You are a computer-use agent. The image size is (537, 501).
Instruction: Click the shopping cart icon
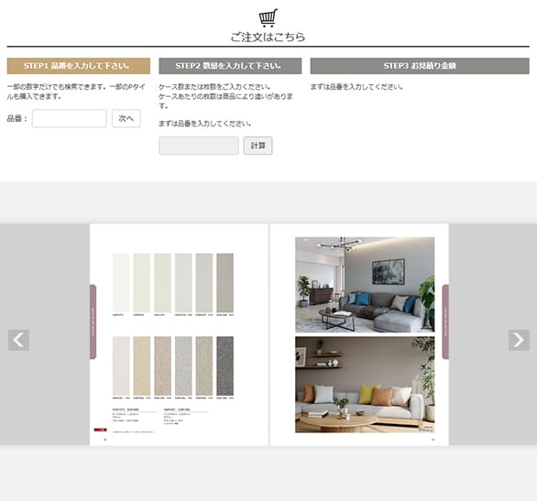coord(268,17)
